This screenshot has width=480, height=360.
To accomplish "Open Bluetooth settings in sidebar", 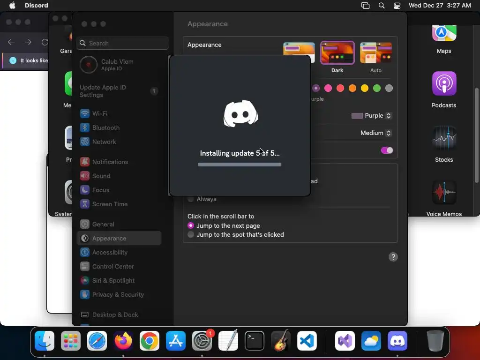I will point(119,127).
